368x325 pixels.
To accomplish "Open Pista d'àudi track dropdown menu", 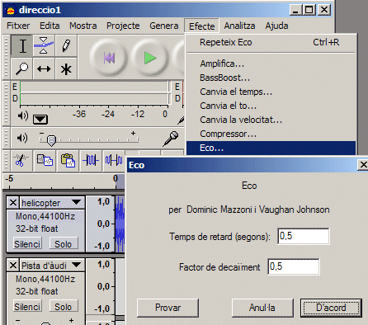I will [x=76, y=266].
